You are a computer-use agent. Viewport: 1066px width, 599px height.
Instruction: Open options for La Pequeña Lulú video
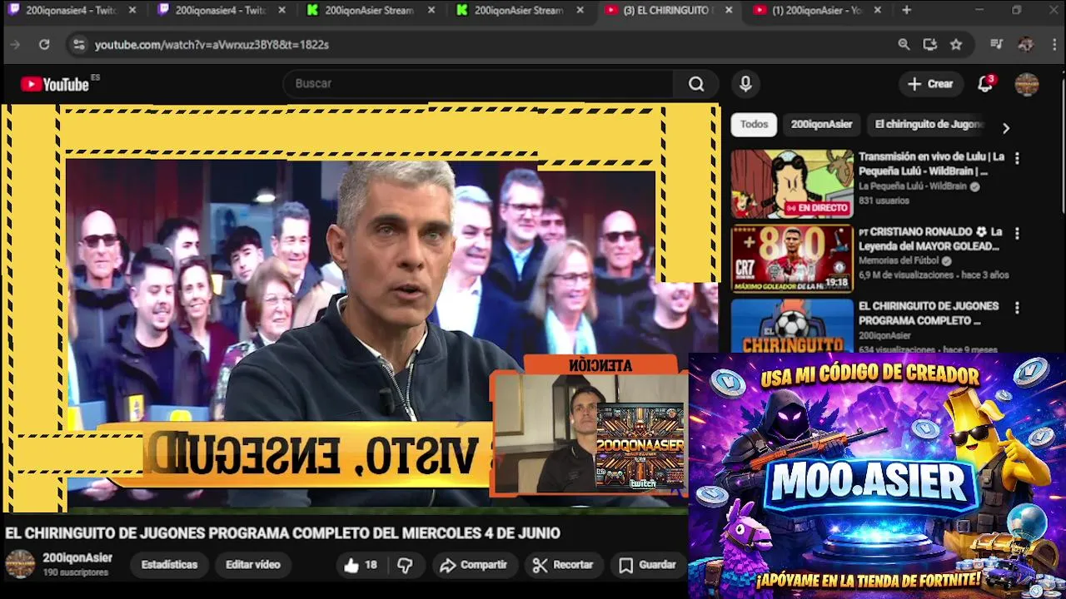pyautogui.click(x=1017, y=158)
